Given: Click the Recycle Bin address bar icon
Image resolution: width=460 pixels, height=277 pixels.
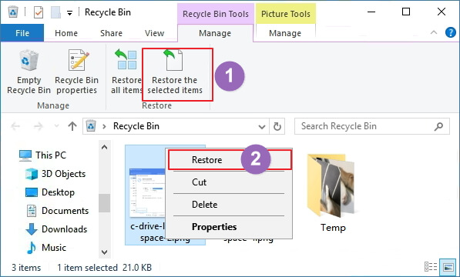Looking at the screenshot, I should 91,126.
